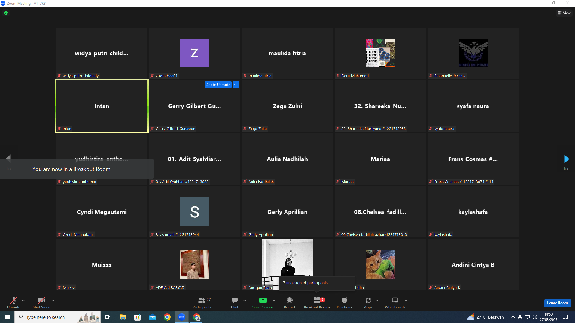Viewport: 575px width, 323px height.
Task: Open more options on Gerry Gilbert's tile
Action: pyautogui.click(x=236, y=85)
